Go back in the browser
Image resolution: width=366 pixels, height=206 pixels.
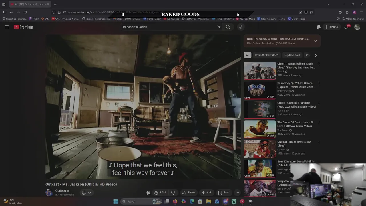click(11, 12)
